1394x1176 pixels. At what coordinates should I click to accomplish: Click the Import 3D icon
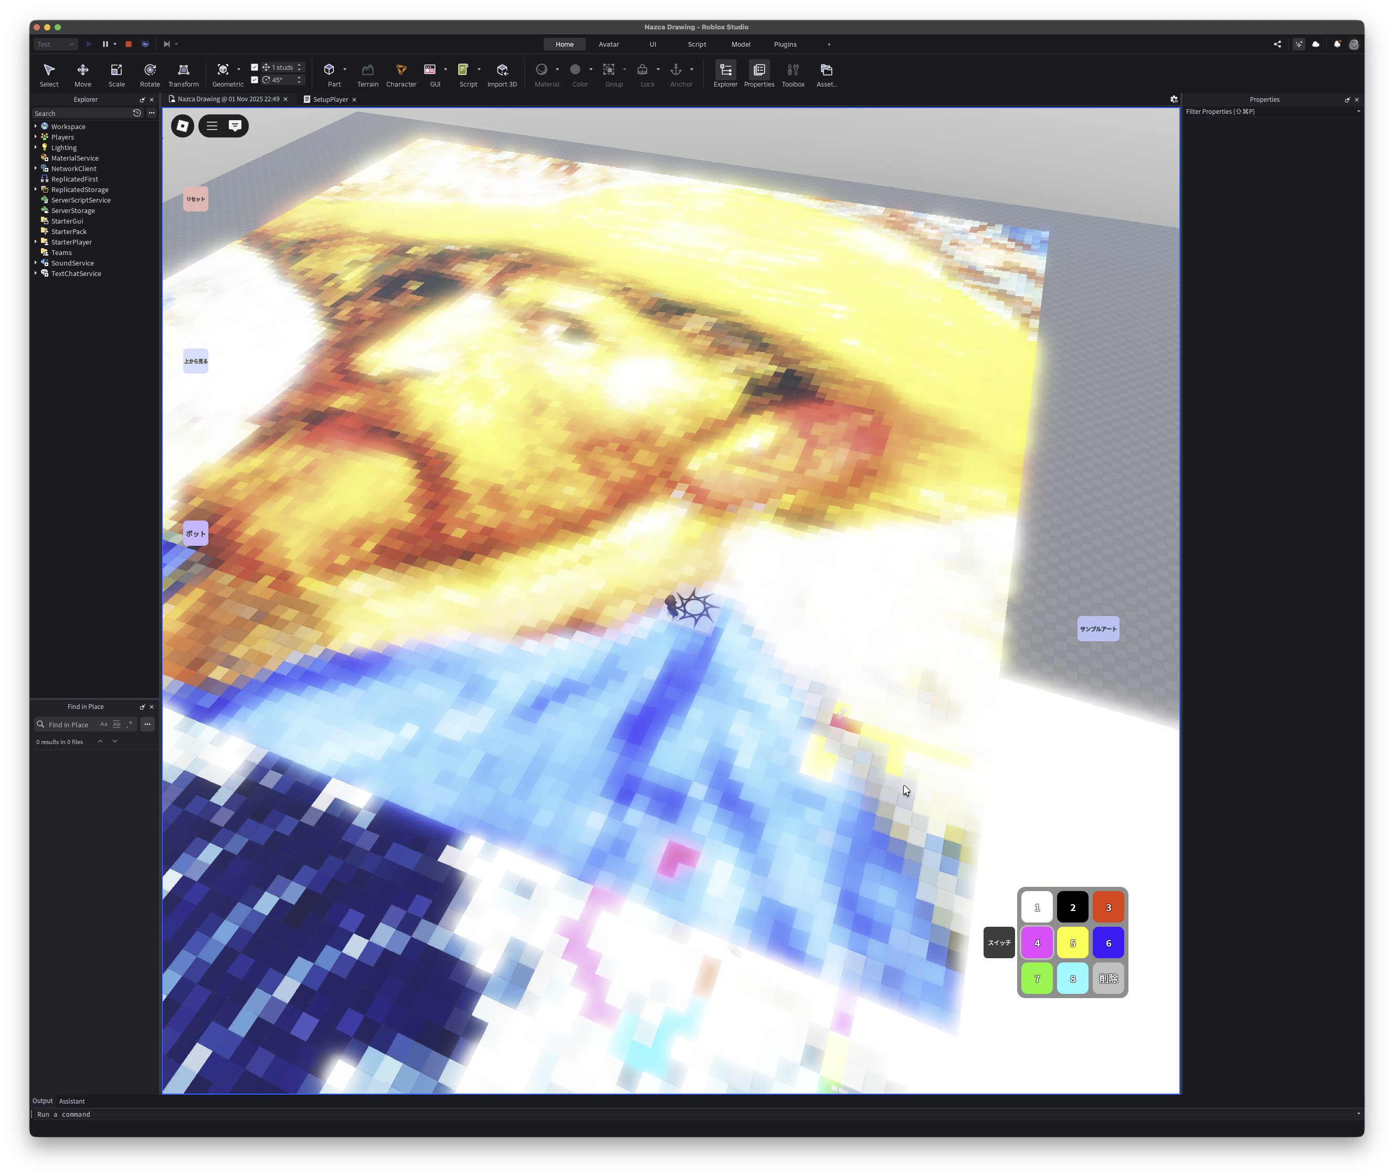coord(502,70)
